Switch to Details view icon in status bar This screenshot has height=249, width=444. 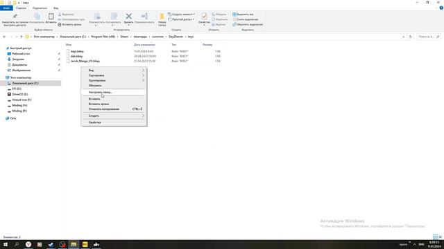point(435,237)
